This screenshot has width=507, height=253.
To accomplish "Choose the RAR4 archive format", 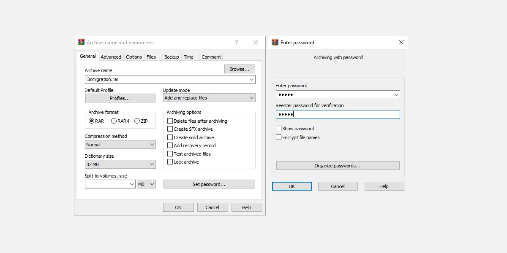I will click(113, 121).
